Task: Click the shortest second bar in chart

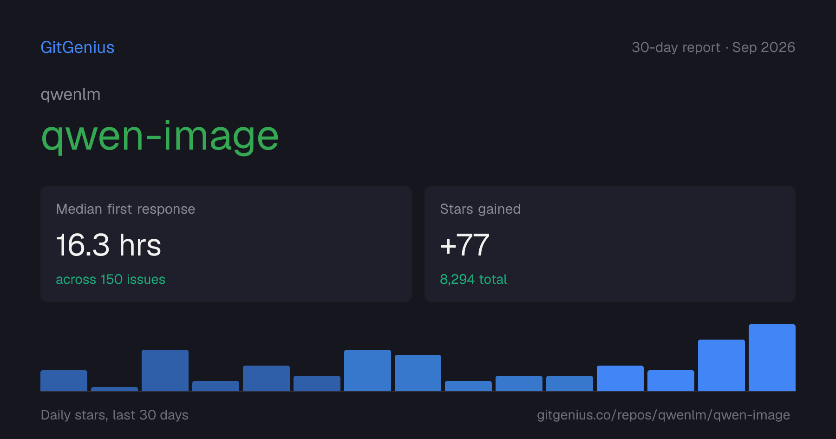Action: tap(114, 389)
